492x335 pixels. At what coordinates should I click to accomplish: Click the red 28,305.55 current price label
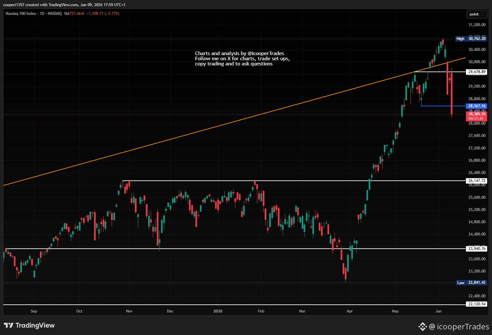pyautogui.click(x=477, y=114)
